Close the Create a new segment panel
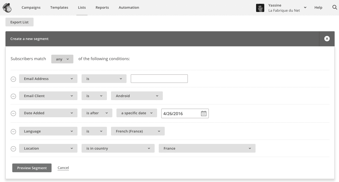The height and width of the screenshot is (182, 339). click(327, 39)
